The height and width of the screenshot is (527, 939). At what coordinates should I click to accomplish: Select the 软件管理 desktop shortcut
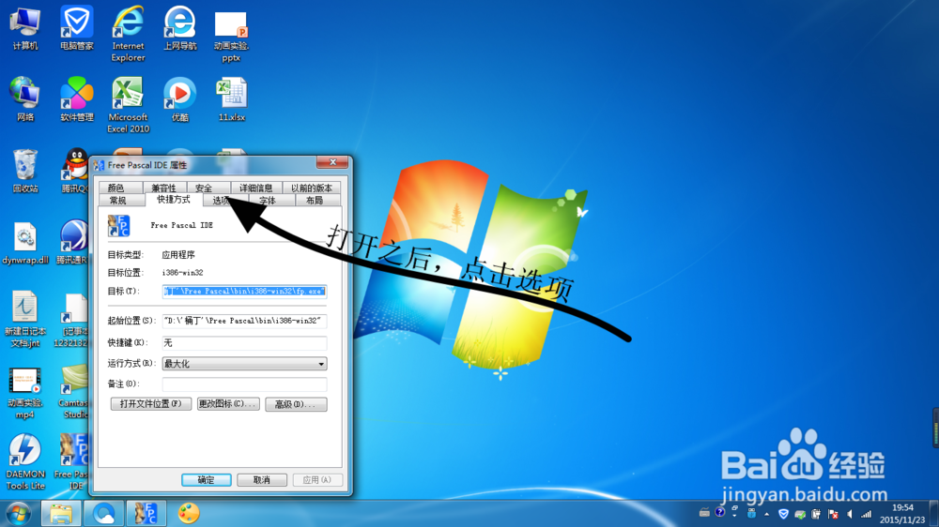[x=77, y=99]
